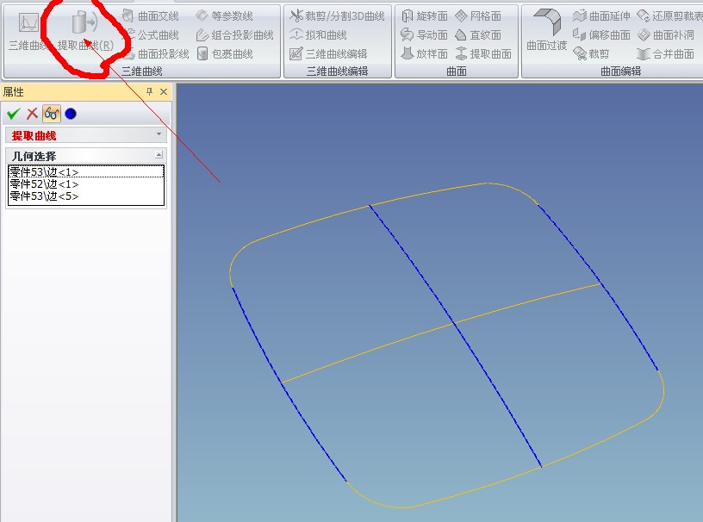
Task: Open the 曲面补洞 fill hole tool
Action: (x=665, y=35)
